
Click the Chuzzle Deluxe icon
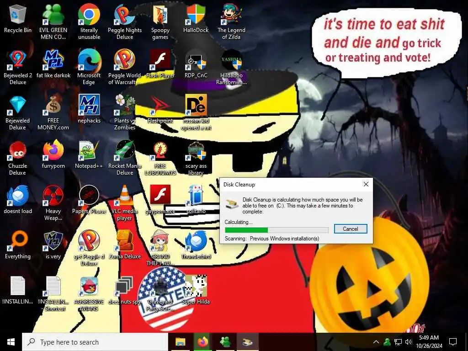pos(18,150)
